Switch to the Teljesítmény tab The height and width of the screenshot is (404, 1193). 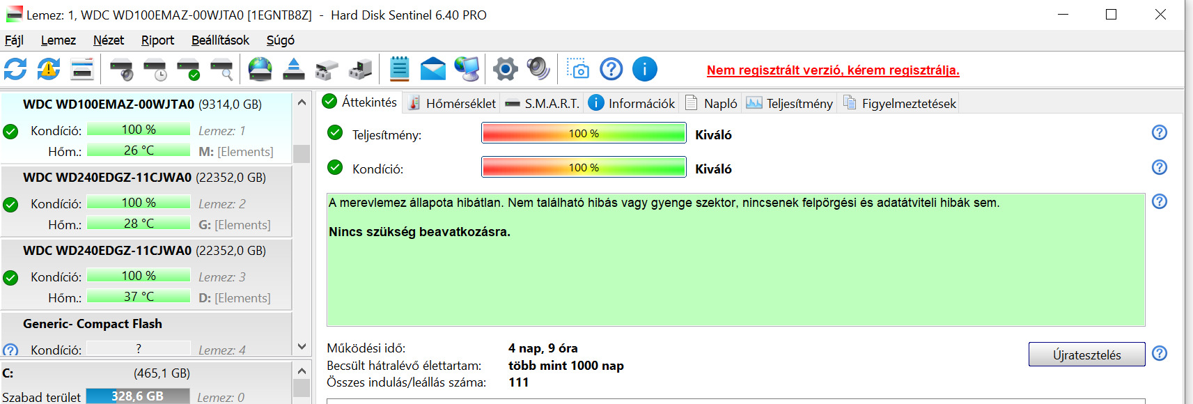[790, 103]
